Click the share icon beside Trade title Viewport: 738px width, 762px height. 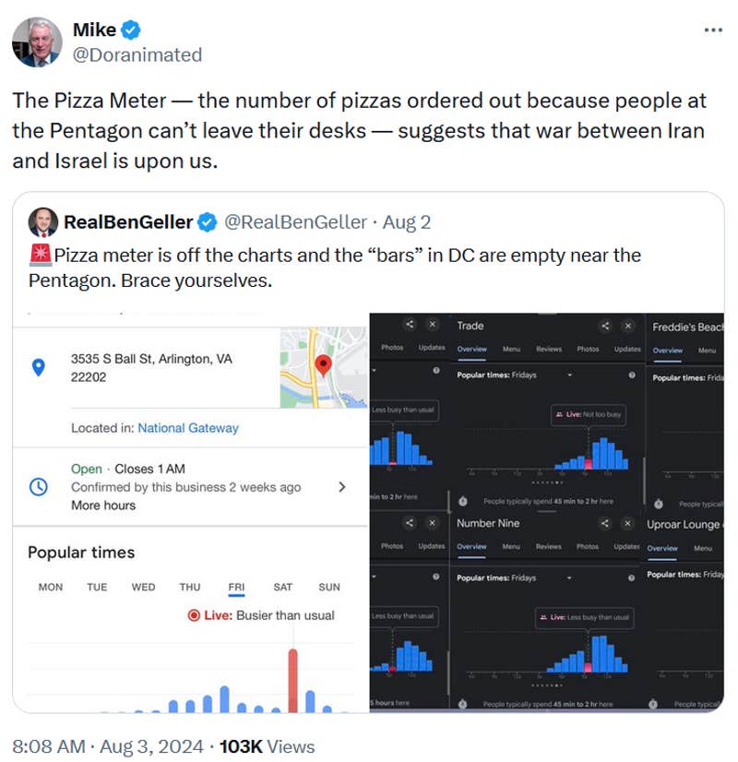point(605,326)
